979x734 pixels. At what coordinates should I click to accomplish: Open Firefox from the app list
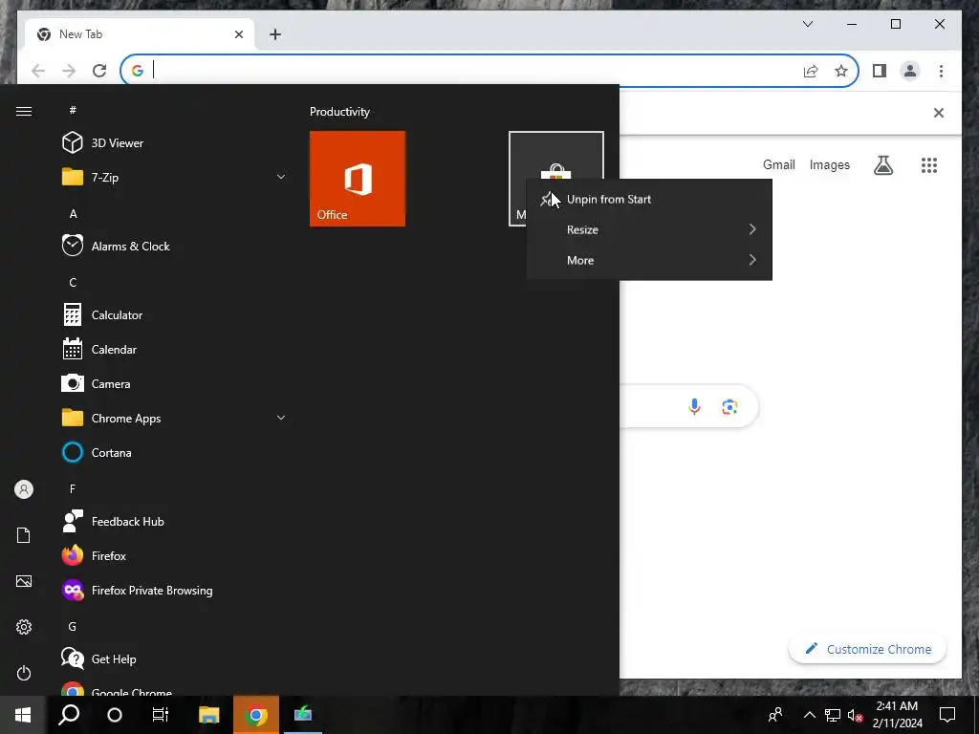click(x=175, y=555)
